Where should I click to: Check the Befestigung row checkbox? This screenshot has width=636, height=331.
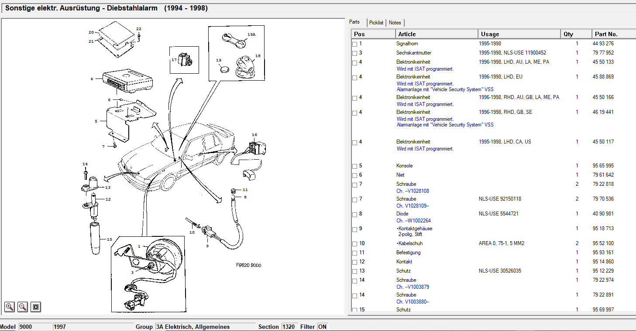[355, 253]
